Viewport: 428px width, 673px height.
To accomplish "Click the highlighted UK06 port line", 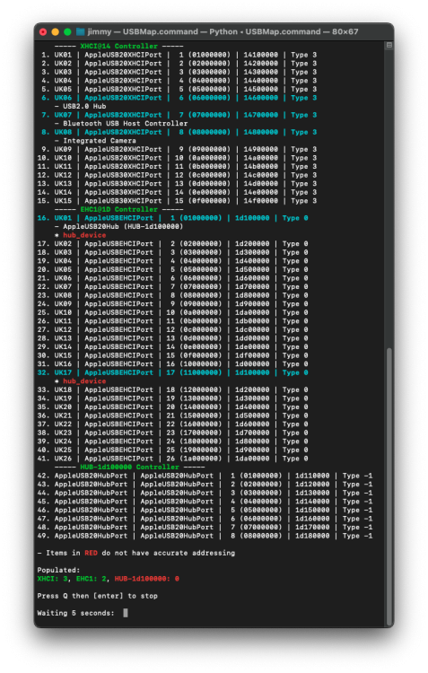I will tap(179, 98).
